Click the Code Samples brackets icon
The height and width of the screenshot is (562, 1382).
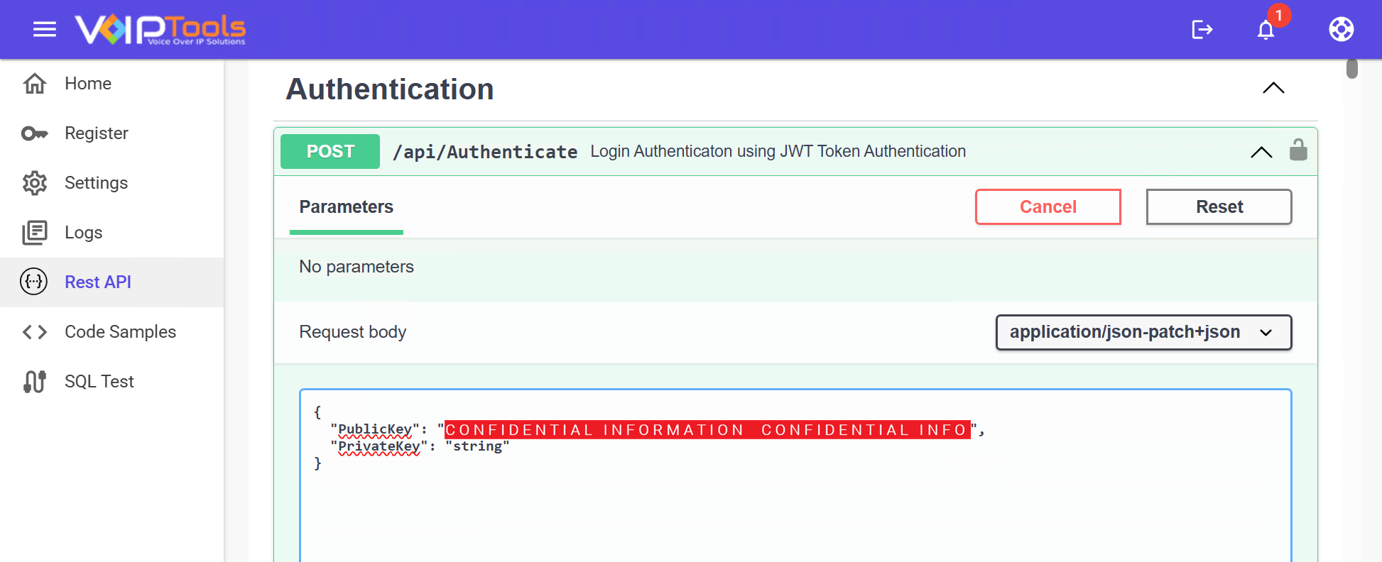[35, 332]
